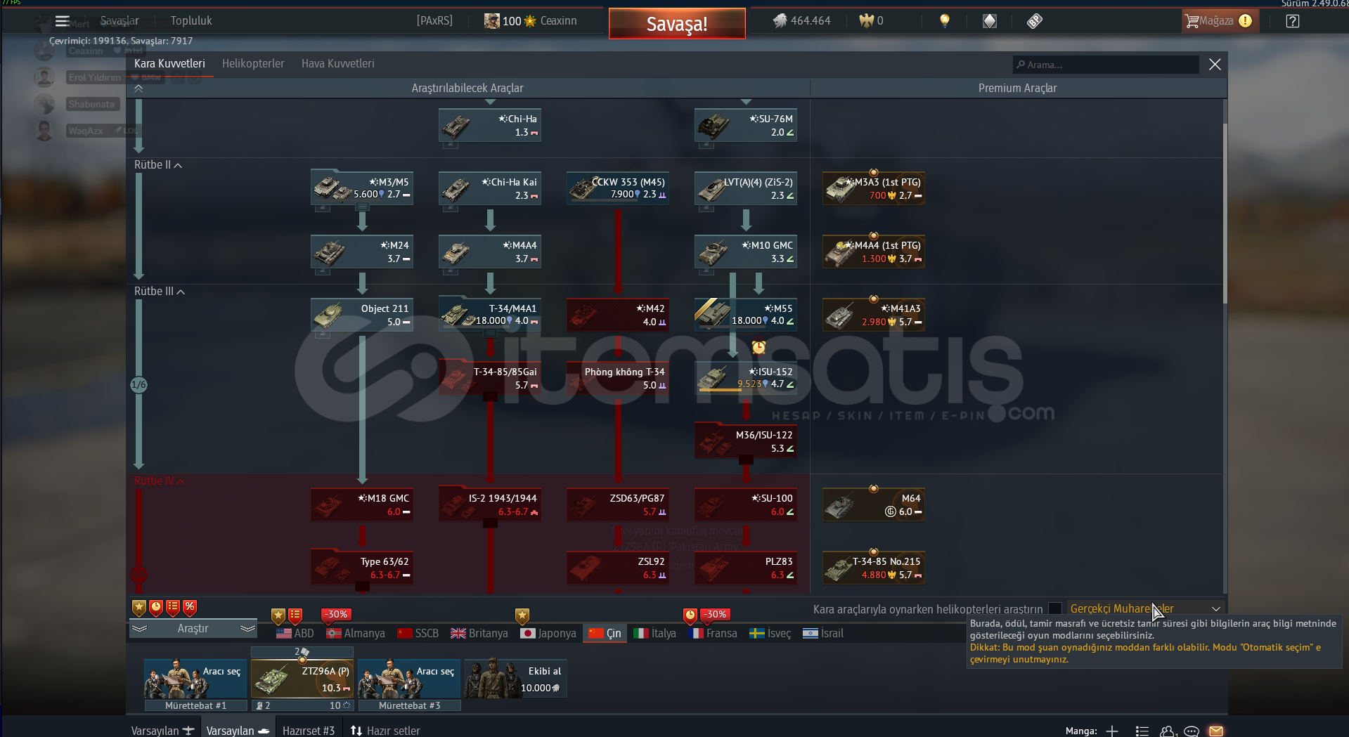Open the Savaşlar menu
The height and width of the screenshot is (737, 1349).
coord(120,21)
